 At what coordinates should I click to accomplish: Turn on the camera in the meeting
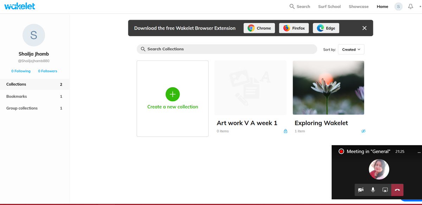pyautogui.click(x=360, y=190)
